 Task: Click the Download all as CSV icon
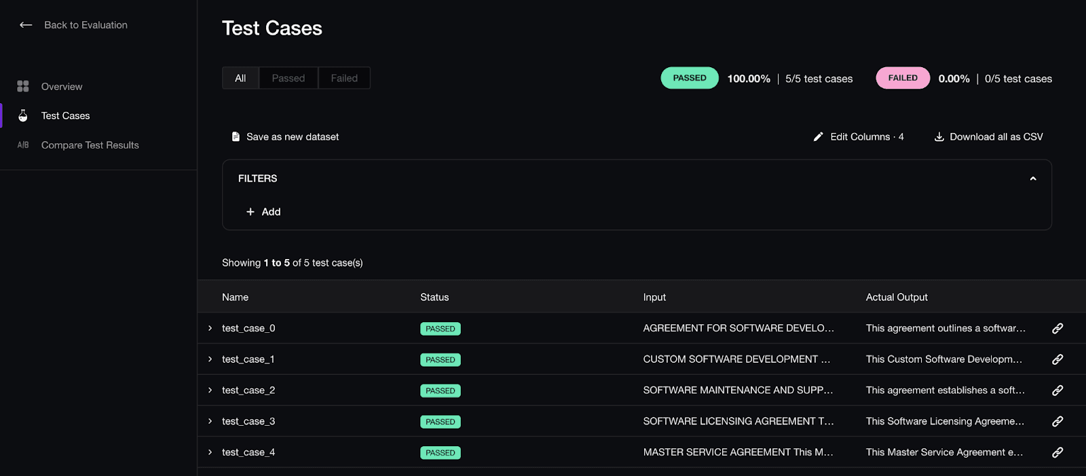[939, 137]
